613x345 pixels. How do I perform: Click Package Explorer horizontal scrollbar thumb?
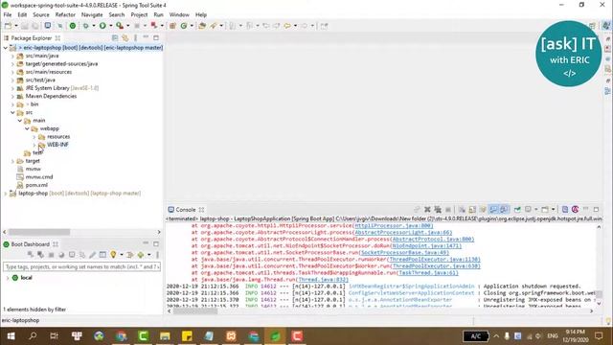coord(39,232)
